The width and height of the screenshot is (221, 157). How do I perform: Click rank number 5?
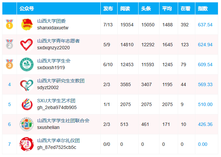pos(9,104)
